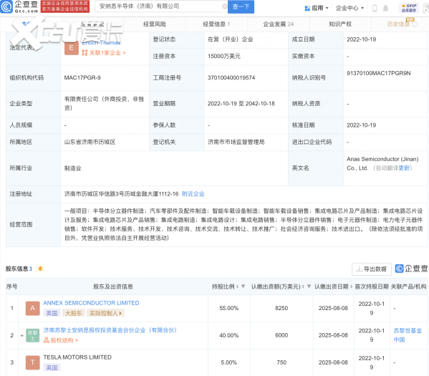The image size is (429, 376).
Task: Switch to the 知识产权 tab
Action: (340, 24)
